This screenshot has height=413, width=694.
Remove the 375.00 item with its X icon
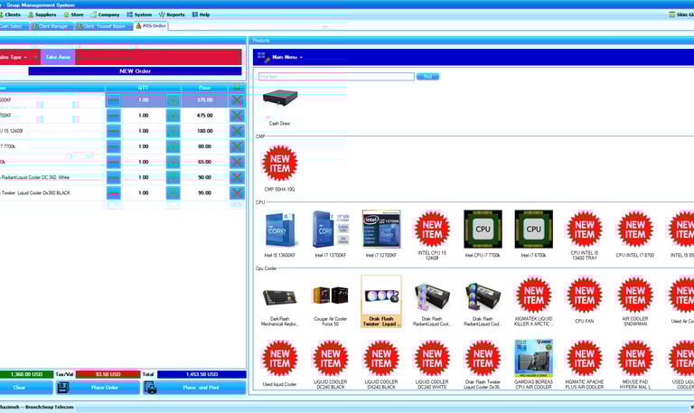coord(238,100)
